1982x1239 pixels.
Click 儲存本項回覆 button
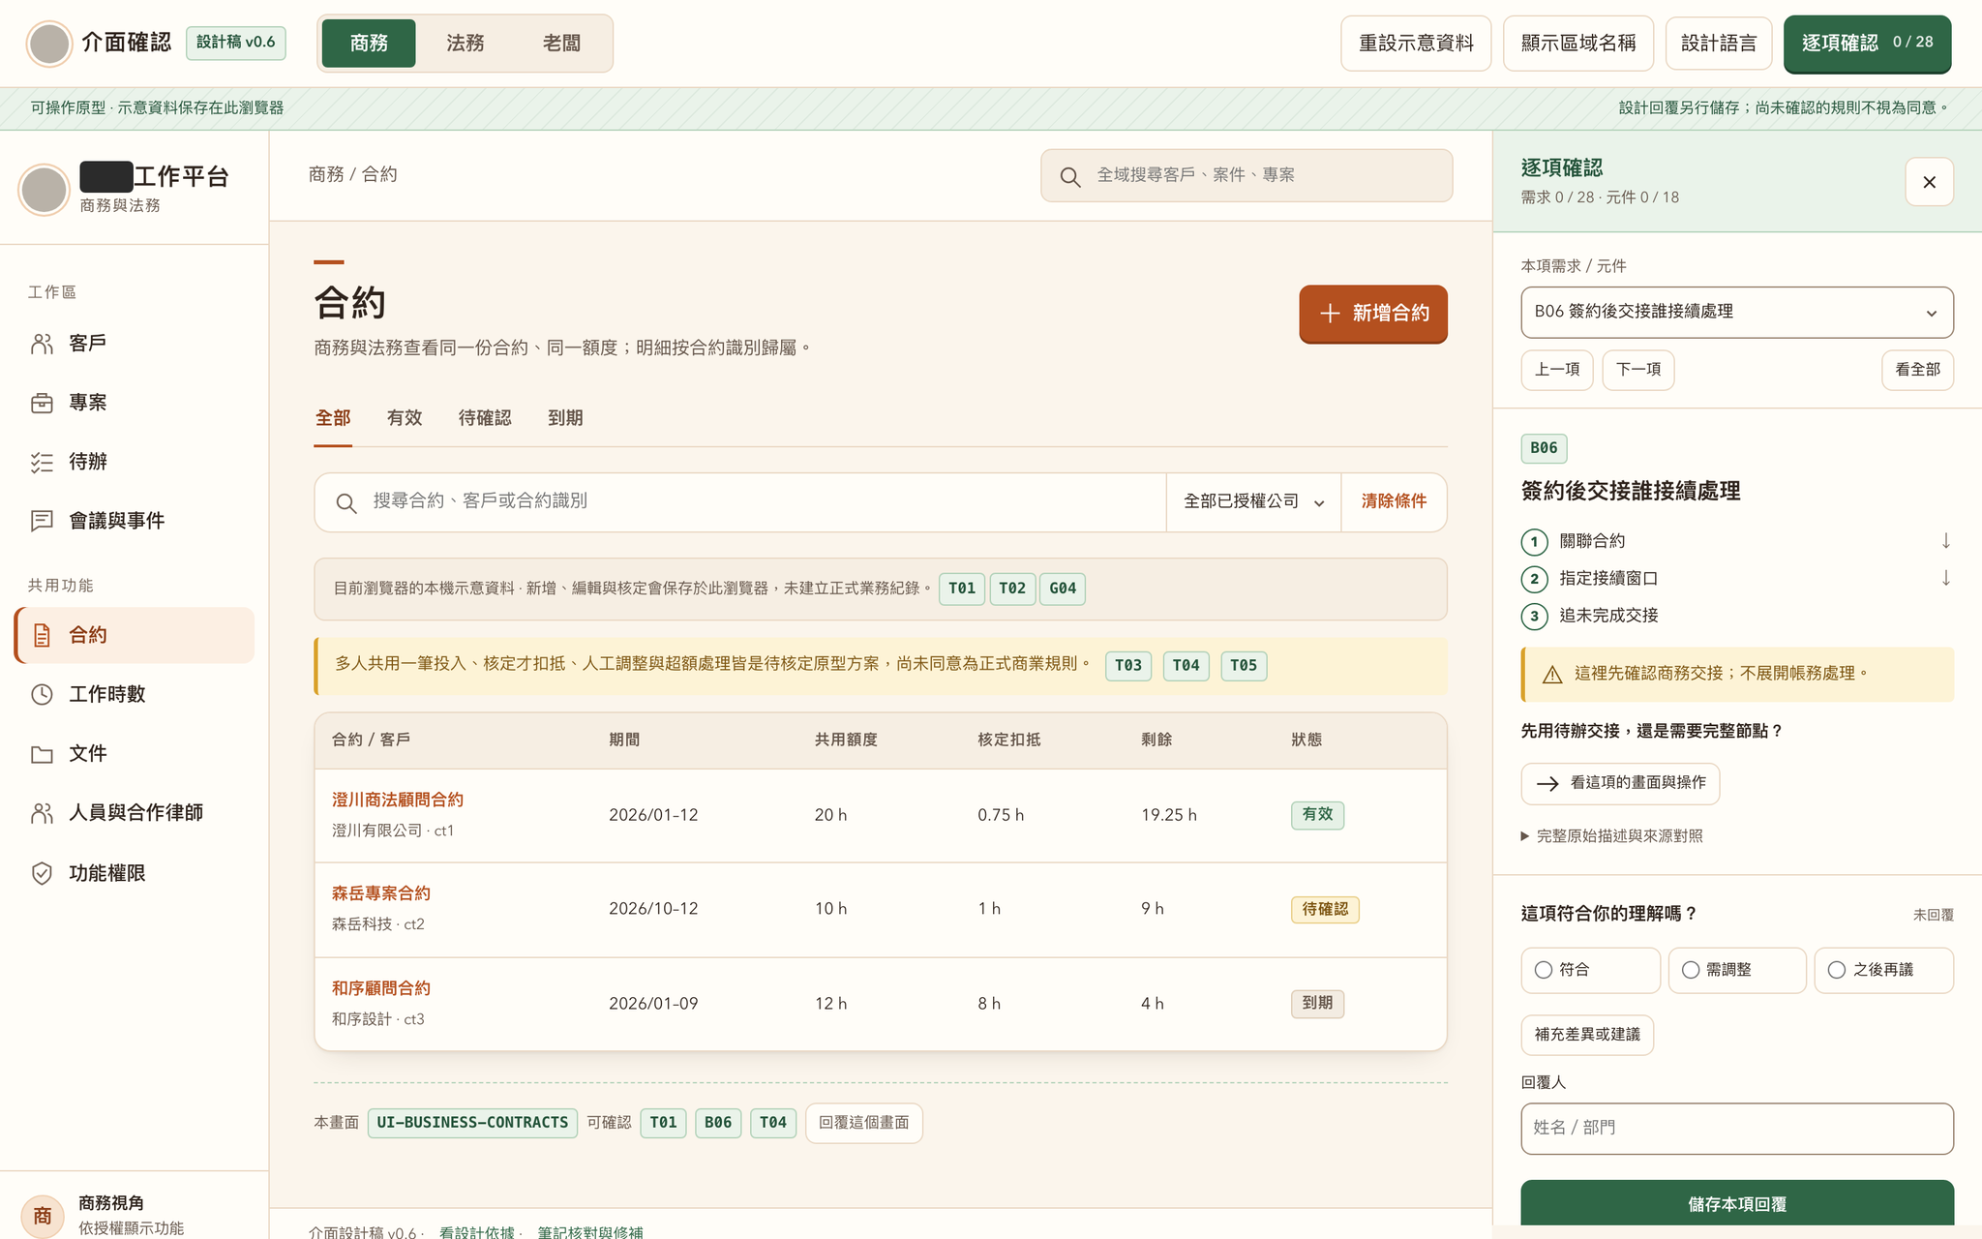tap(1737, 1204)
